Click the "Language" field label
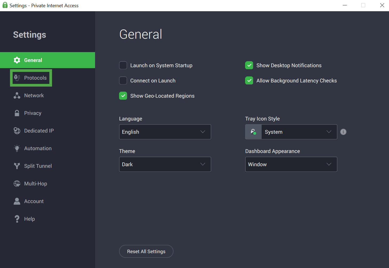This screenshot has height=268, width=389. tap(131, 119)
